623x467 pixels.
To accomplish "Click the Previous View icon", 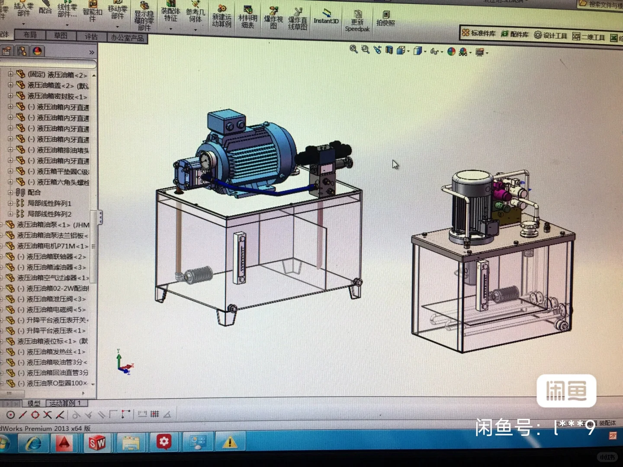I will click(x=378, y=50).
